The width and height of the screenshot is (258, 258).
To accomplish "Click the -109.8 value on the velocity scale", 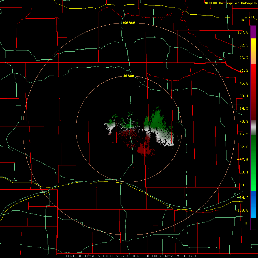I will 242,210.
